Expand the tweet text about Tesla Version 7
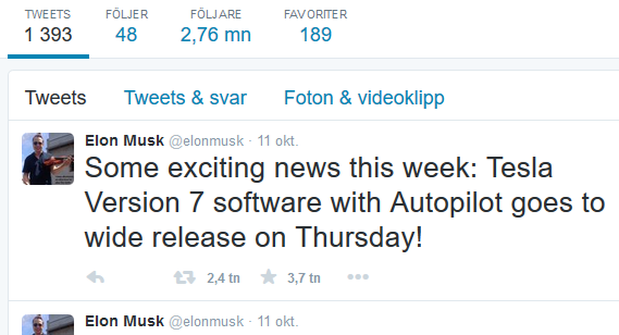619x335 pixels. 345,202
